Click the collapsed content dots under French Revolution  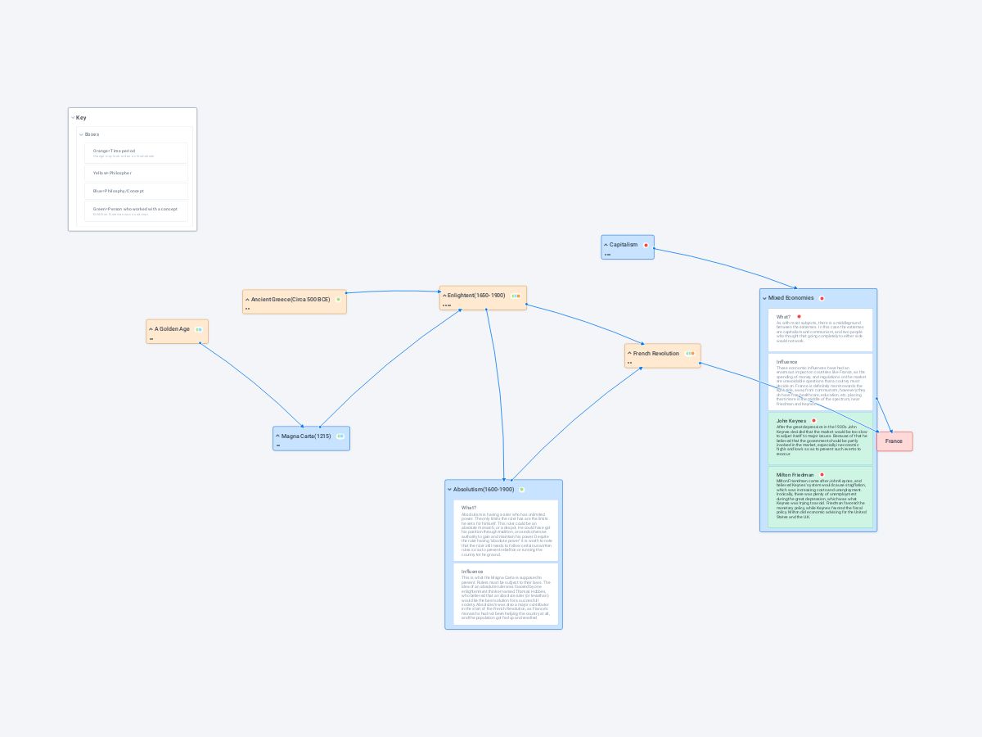tap(629, 363)
